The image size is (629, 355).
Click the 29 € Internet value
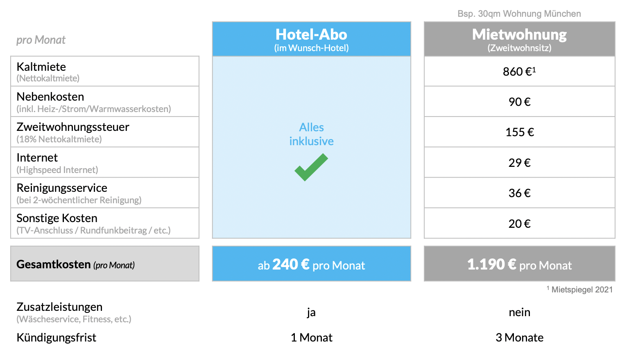519,162
